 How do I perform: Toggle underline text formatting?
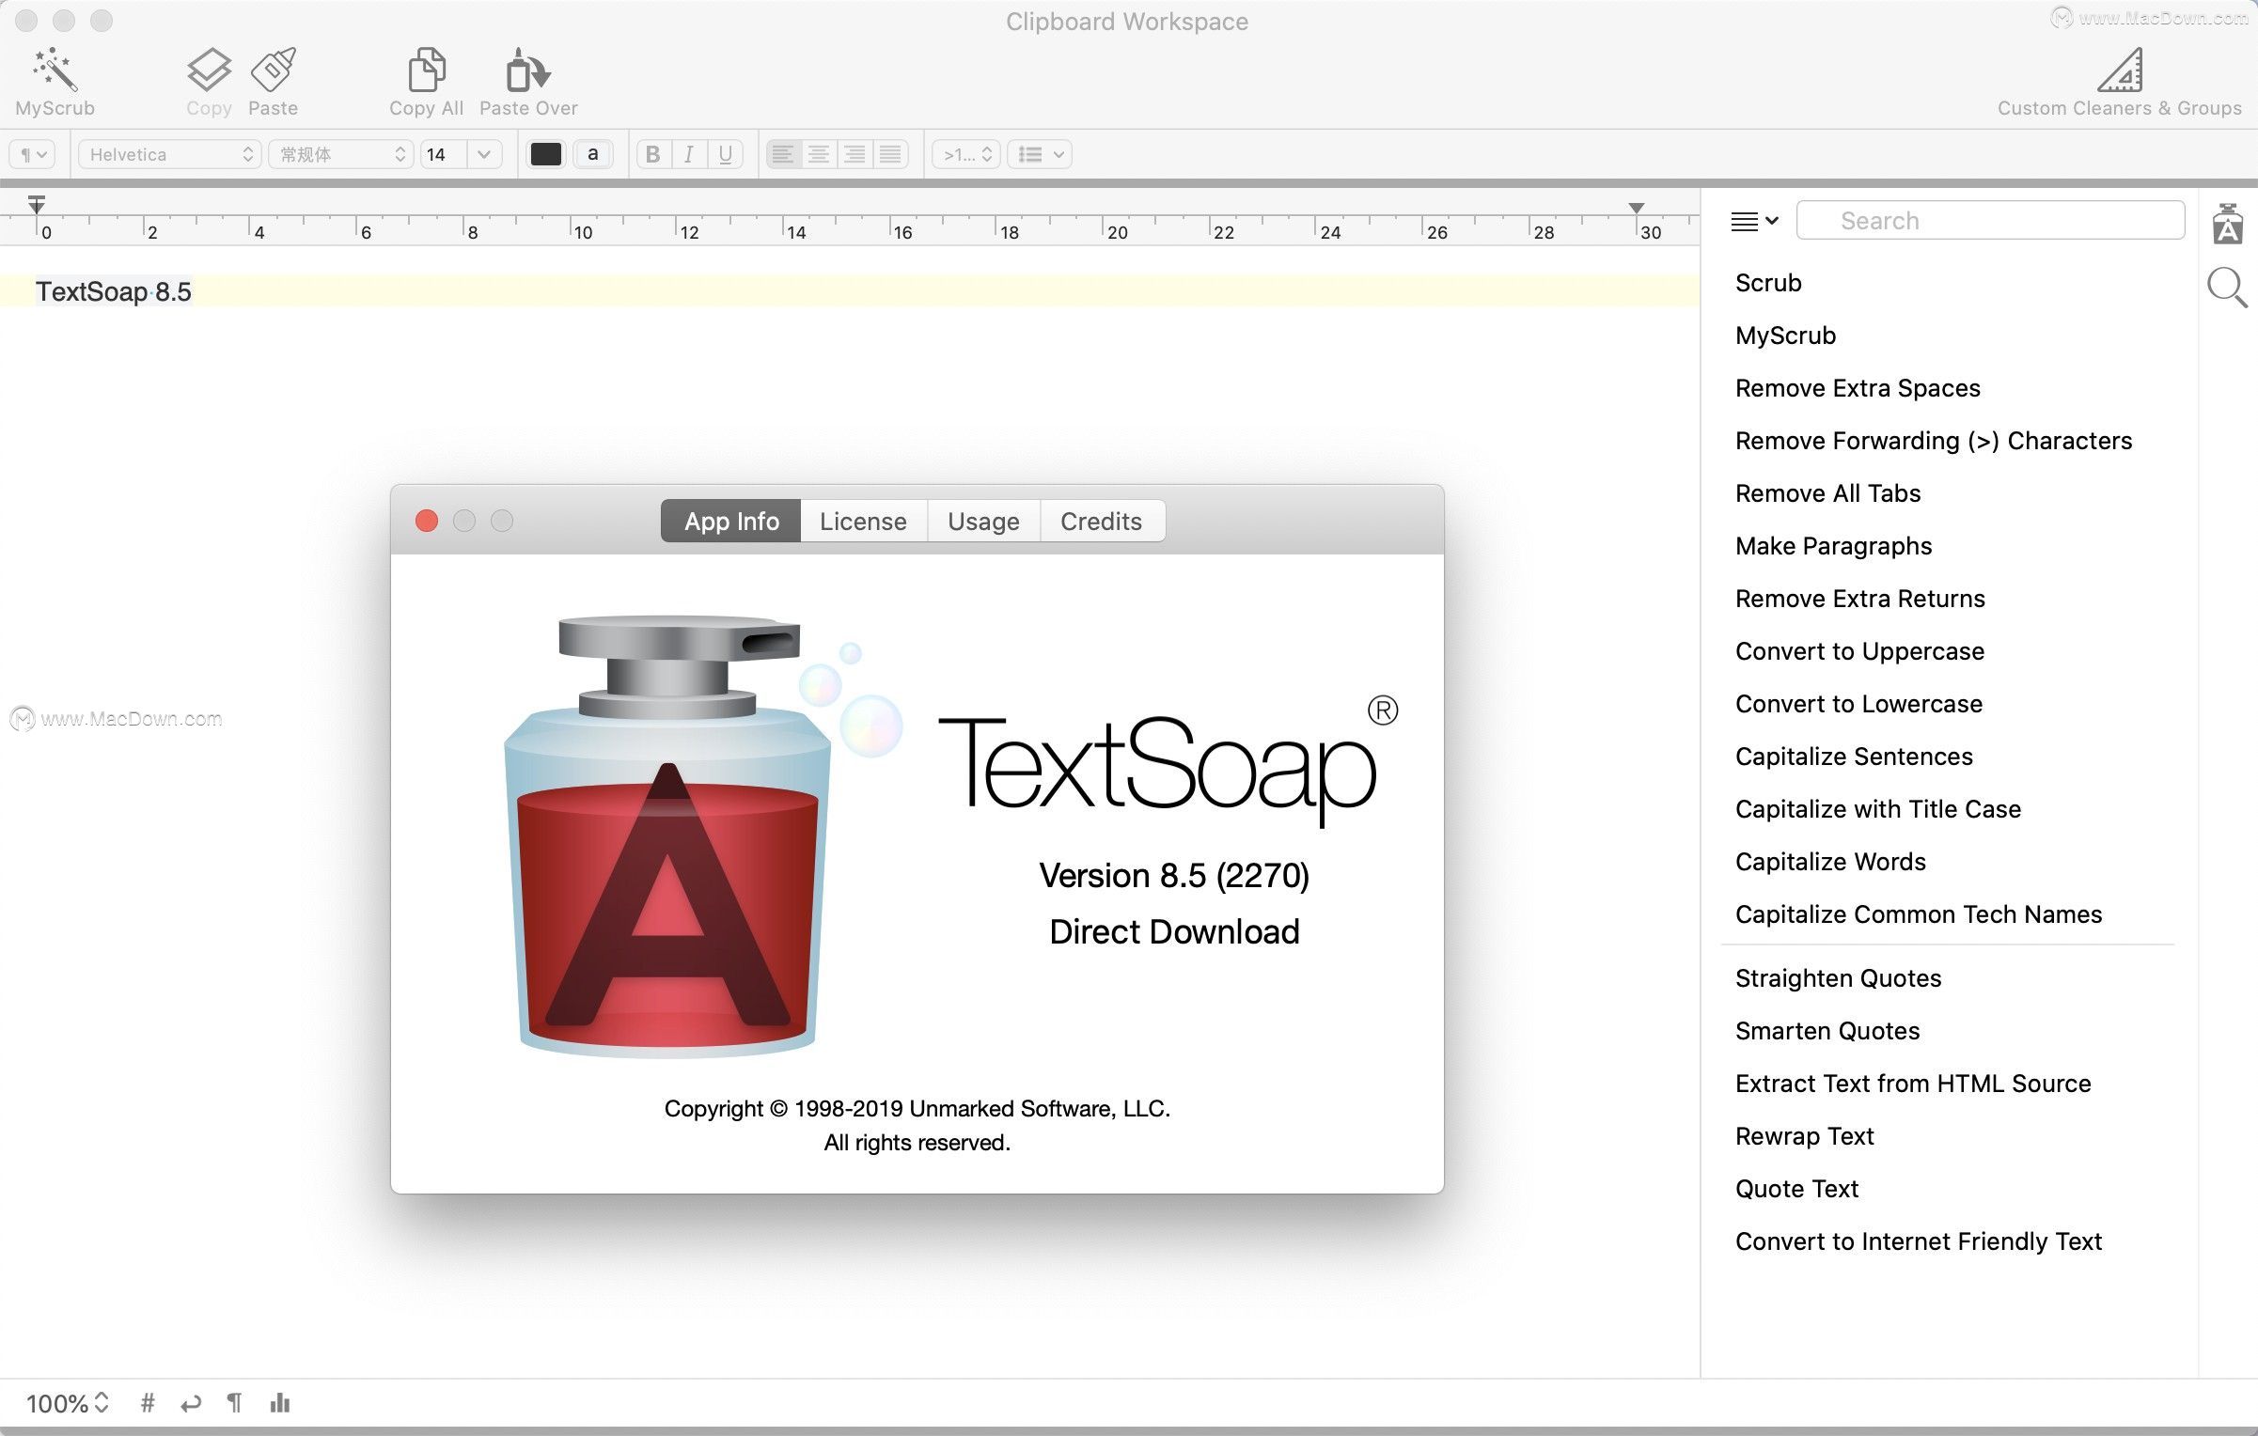tap(725, 154)
